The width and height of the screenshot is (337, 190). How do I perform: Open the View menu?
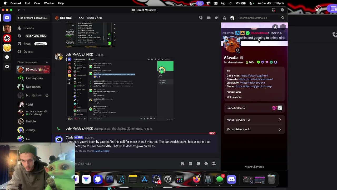[x=37, y=3]
